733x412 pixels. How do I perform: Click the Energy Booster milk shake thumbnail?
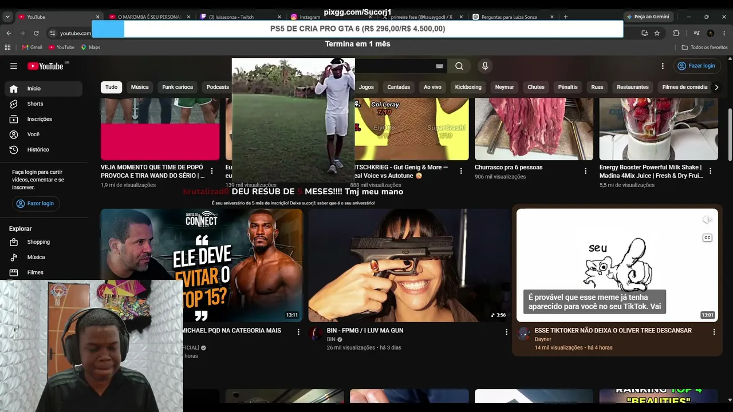tap(659, 129)
